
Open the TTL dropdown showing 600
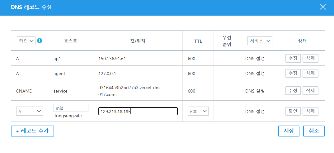coord(198,111)
